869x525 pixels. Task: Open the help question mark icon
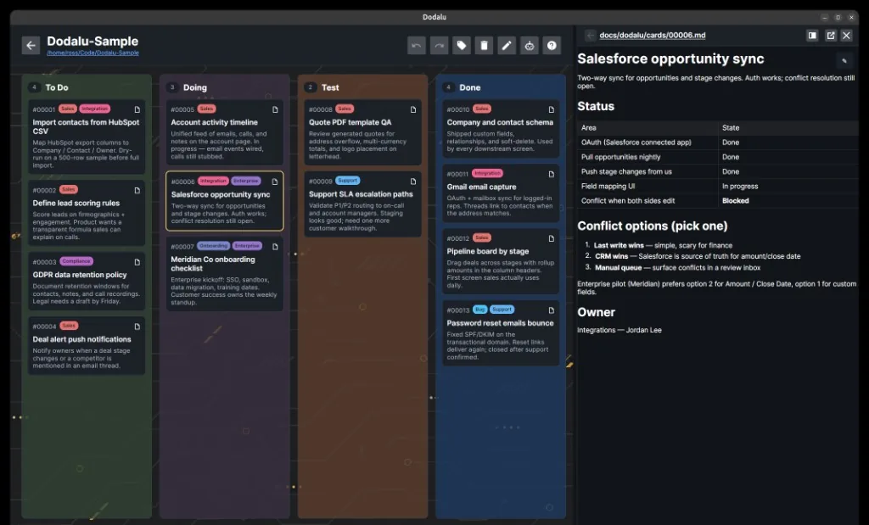pos(552,46)
